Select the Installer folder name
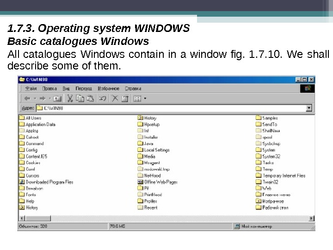The image size is (333, 250). pos(151,137)
